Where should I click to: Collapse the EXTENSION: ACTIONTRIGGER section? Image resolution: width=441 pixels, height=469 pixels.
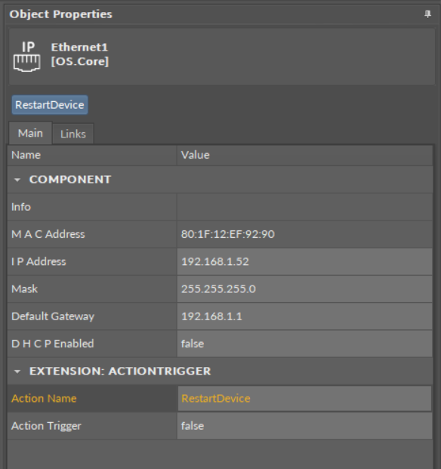(x=17, y=372)
